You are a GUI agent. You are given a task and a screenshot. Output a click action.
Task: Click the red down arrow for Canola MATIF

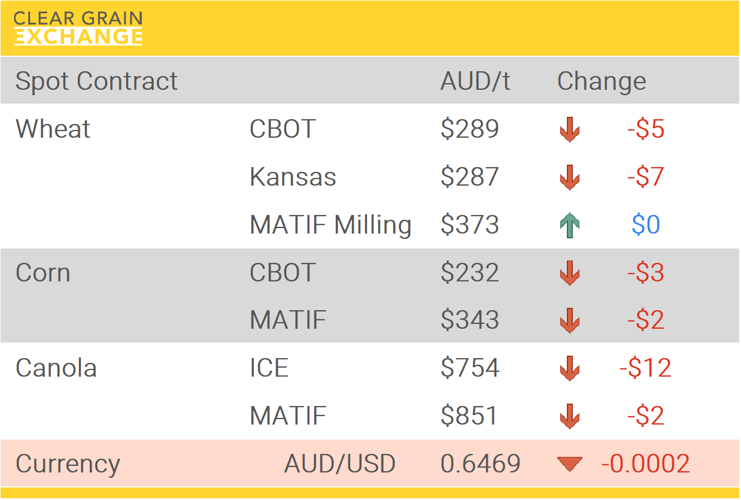569,416
